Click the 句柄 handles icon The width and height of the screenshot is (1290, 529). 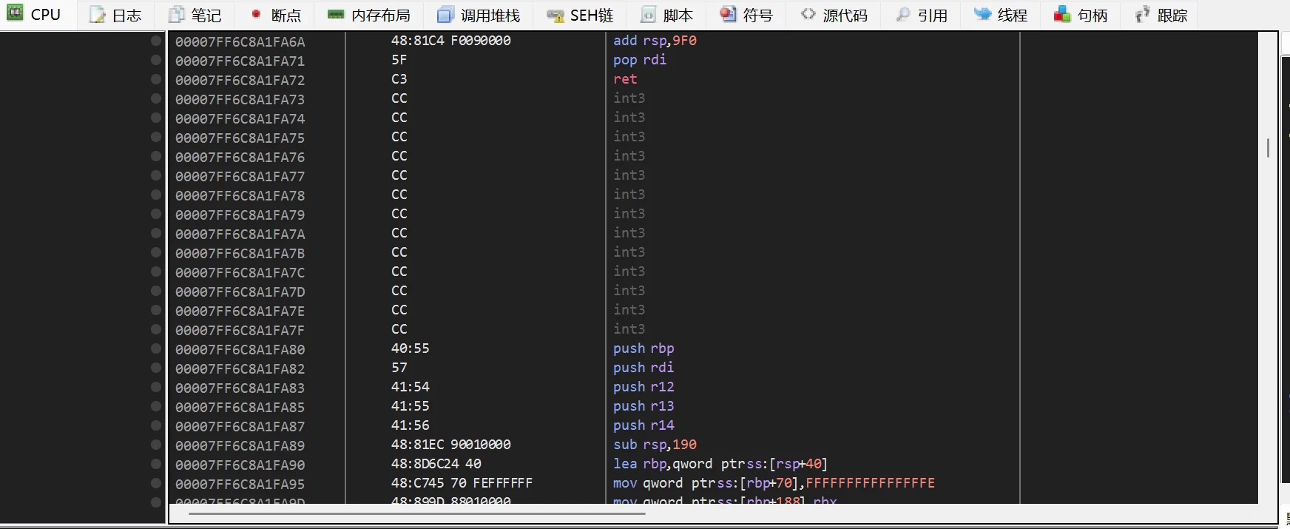pyautogui.click(x=1062, y=15)
